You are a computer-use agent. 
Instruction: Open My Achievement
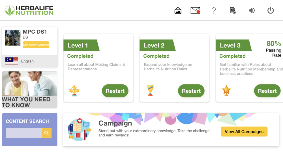point(36,45)
